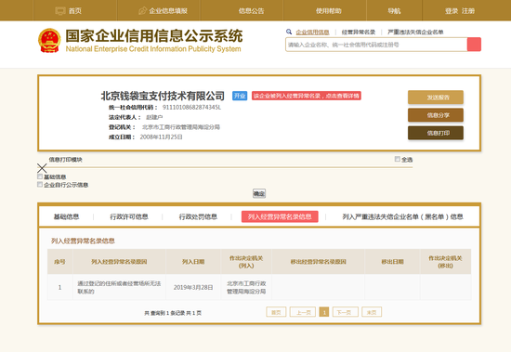Click the red search submit button
This screenshot has height=352, width=511.
(x=474, y=45)
